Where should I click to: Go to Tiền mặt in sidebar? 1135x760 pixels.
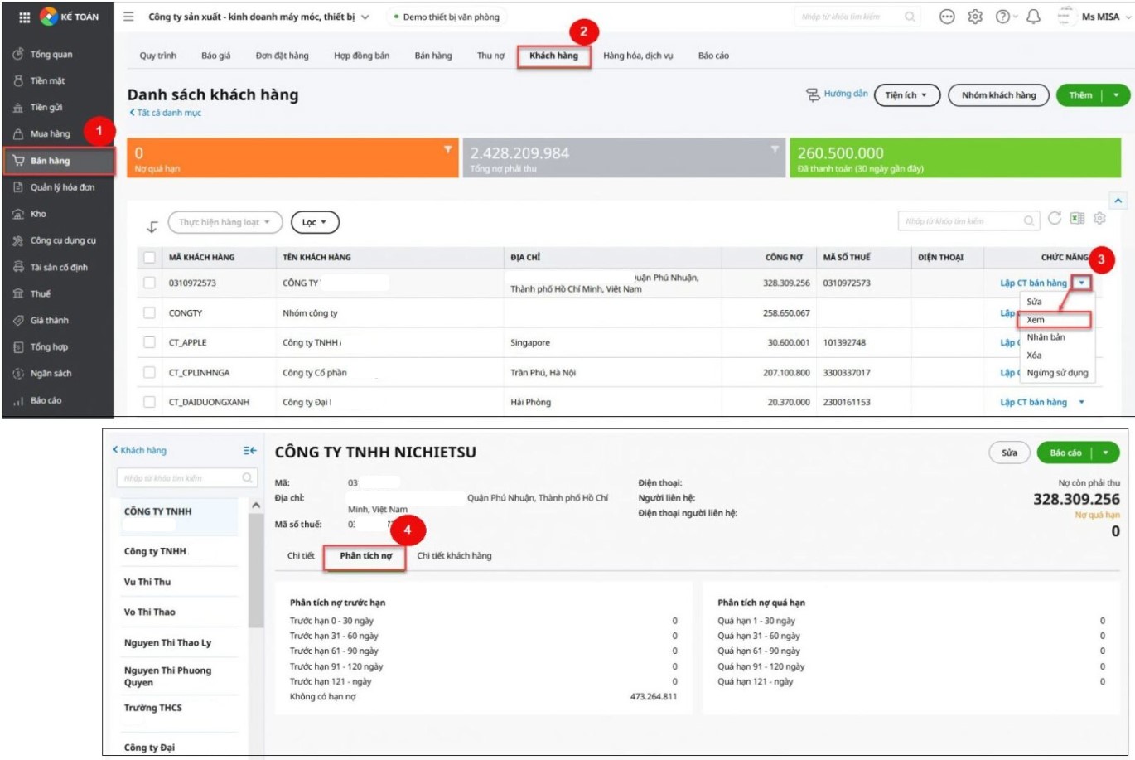[47, 80]
